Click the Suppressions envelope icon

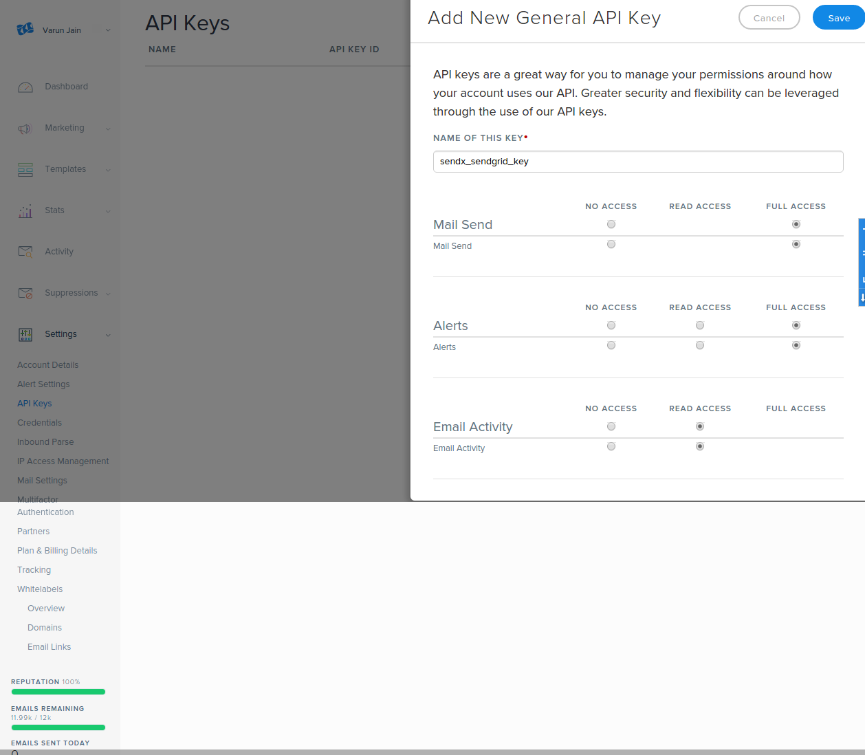coord(25,294)
